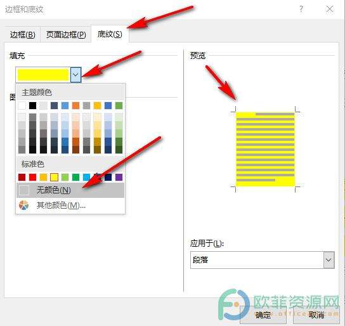Pick black in the theme colors row

coord(32,105)
